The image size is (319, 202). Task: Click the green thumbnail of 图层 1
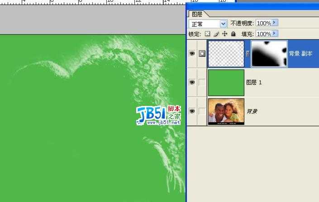[226, 83]
